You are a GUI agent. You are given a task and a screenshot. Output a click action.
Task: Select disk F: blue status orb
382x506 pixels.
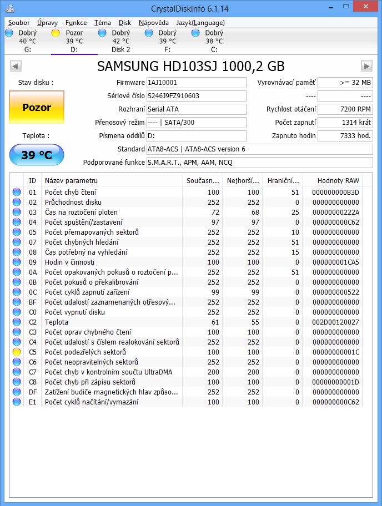pyautogui.click(x=149, y=33)
